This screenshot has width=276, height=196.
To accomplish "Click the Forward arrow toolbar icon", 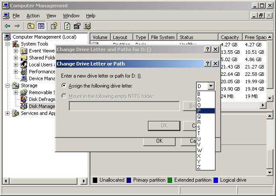I will coord(17,26).
